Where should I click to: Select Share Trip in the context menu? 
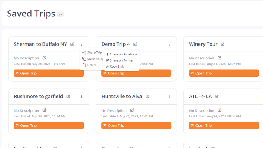coord(92,53)
